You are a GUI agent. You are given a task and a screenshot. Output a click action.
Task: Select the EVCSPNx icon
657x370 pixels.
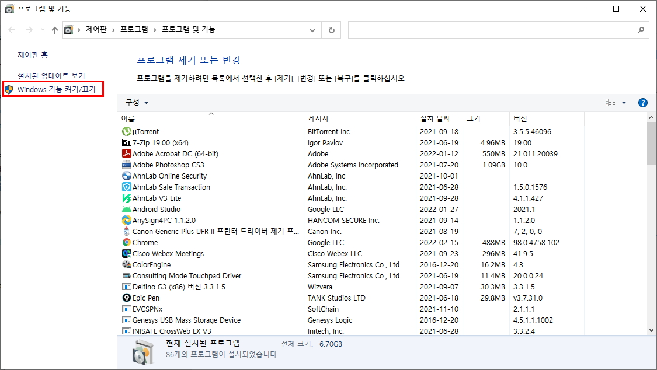(x=127, y=309)
